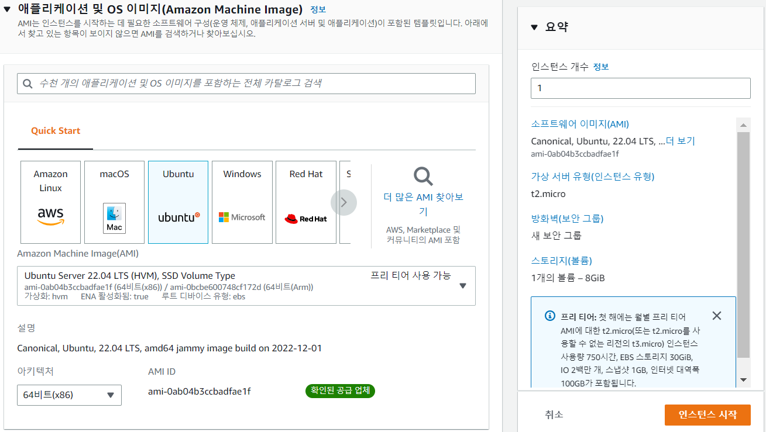
Task: Click the Amazon Machine Image(AMI) label
Action: [x=78, y=254]
